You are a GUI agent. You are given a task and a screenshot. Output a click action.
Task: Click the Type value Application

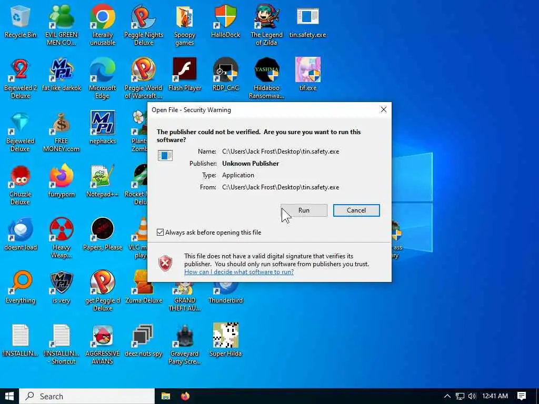[x=238, y=175]
